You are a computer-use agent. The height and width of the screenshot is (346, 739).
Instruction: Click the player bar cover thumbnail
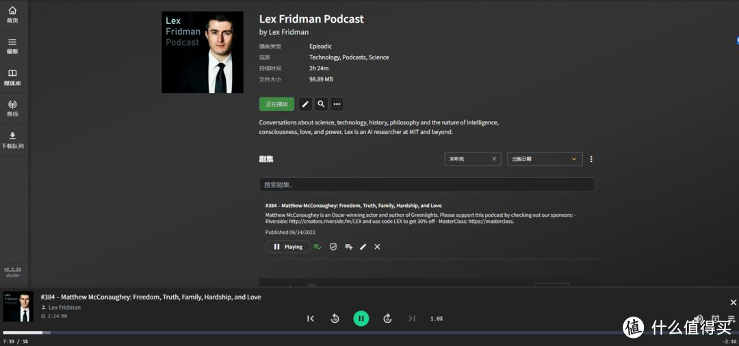pos(18,307)
